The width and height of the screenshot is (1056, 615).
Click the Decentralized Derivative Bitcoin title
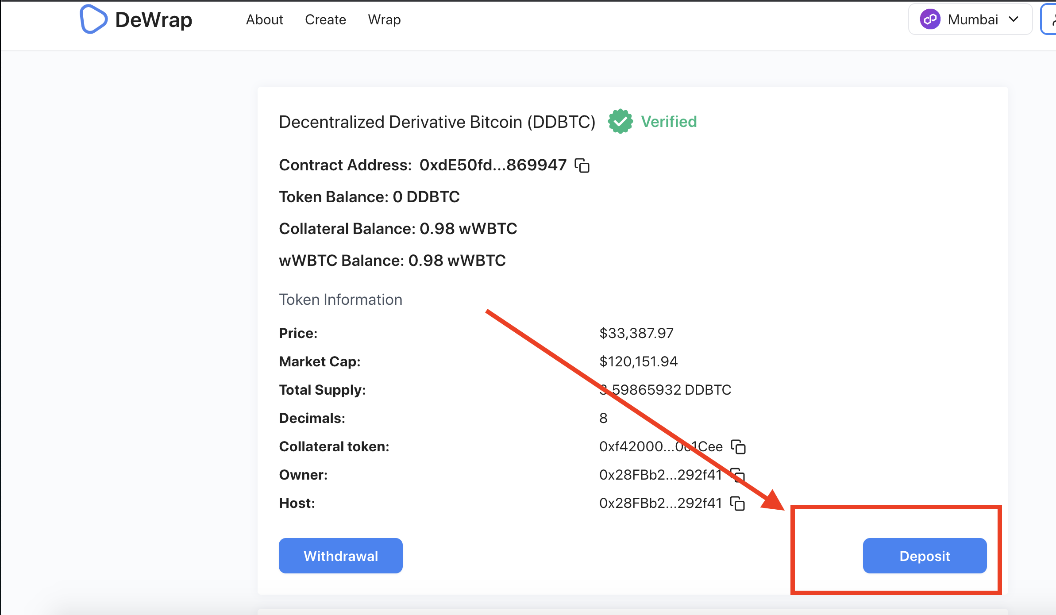437,122
